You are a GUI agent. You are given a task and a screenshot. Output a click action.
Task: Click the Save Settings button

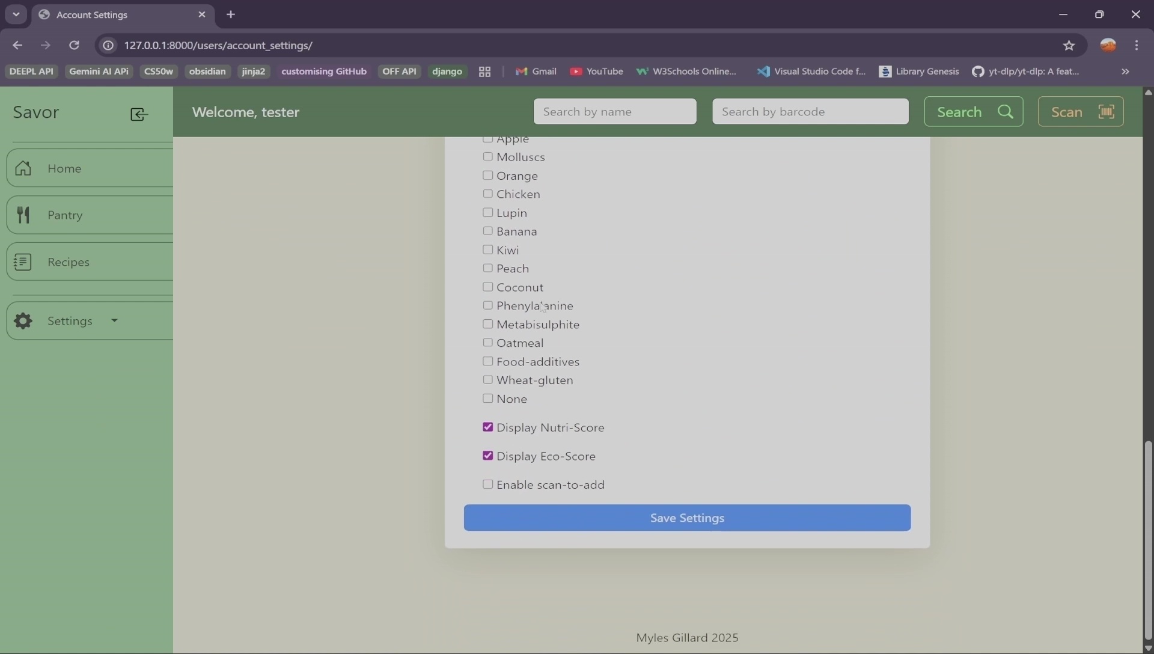click(x=687, y=518)
